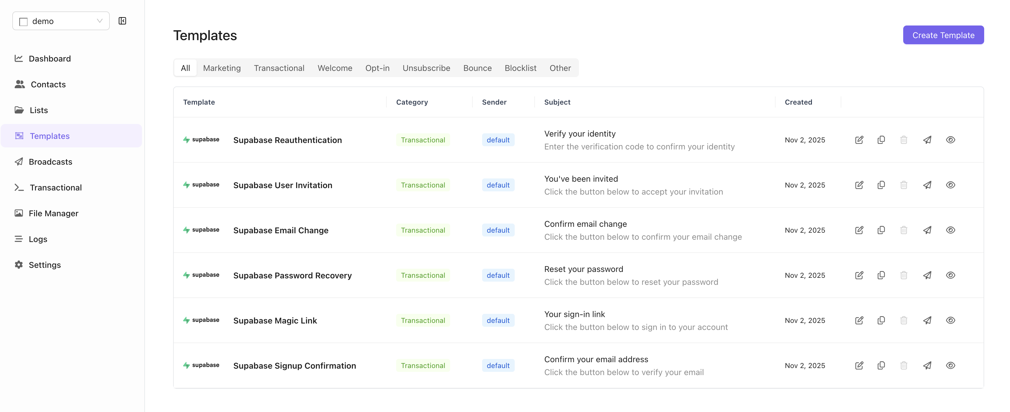
Task: Preview the Supabase Signup Confirmation template
Action: pyautogui.click(x=950, y=365)
